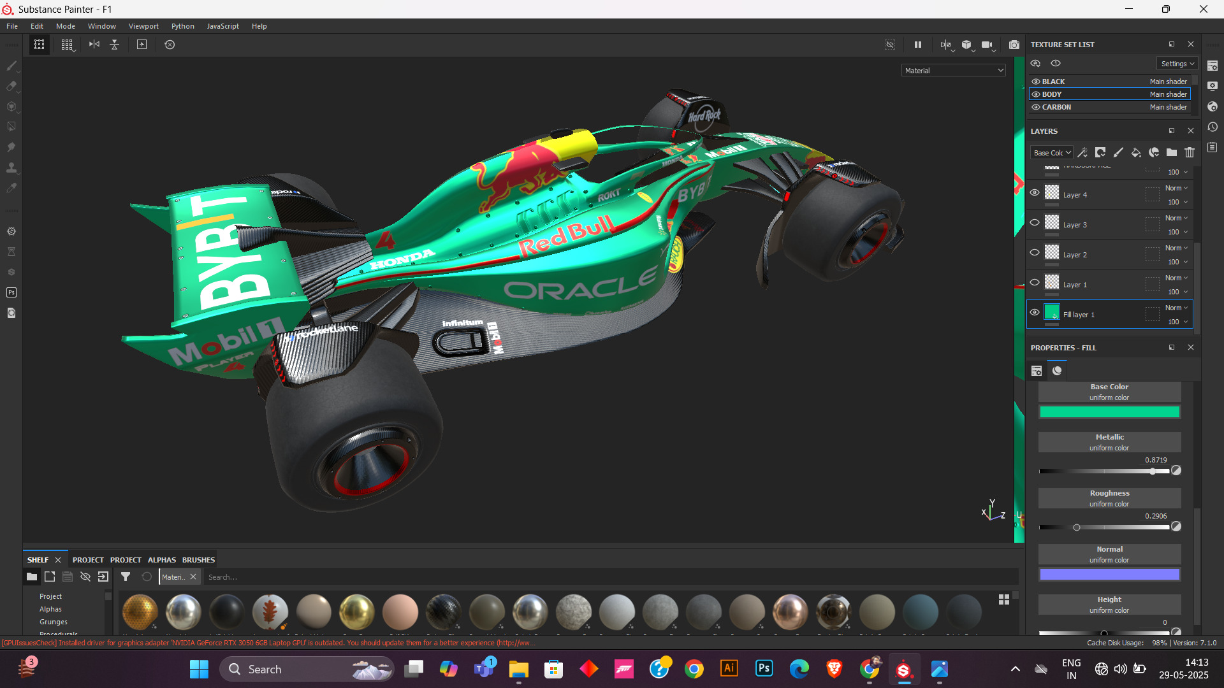
Task: Open the Material viewport mode dropdown
Action: coord(954,71)
